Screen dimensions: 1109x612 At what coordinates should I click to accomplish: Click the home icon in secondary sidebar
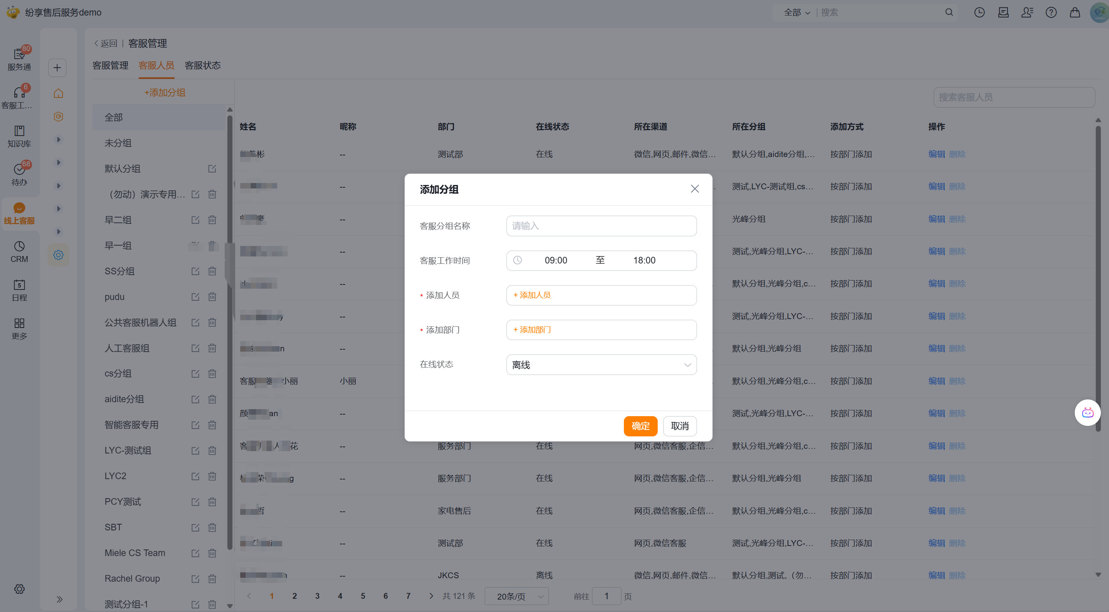[x=58, y=93]
